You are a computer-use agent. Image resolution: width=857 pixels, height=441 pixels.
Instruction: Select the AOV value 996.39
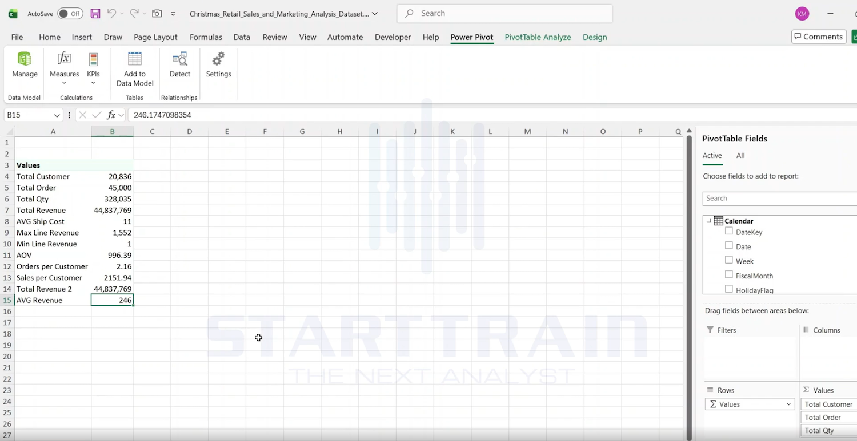pos(112,256)
